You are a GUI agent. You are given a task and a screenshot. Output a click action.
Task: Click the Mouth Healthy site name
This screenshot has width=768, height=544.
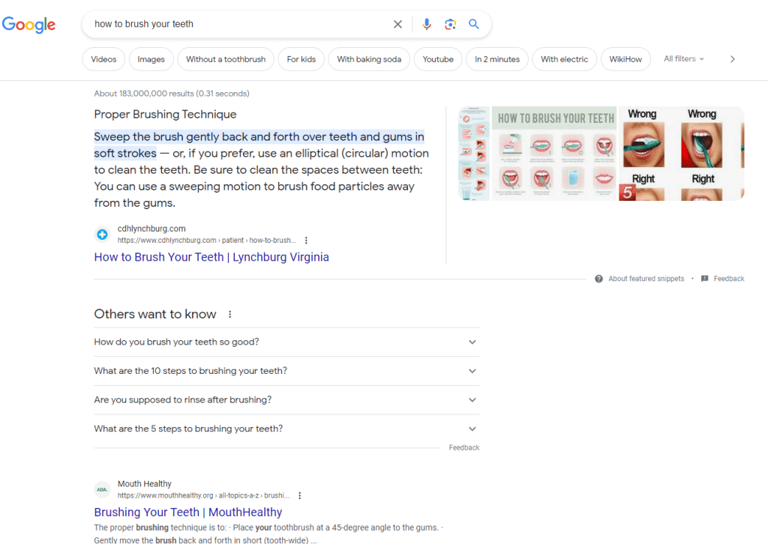[145, 484]
